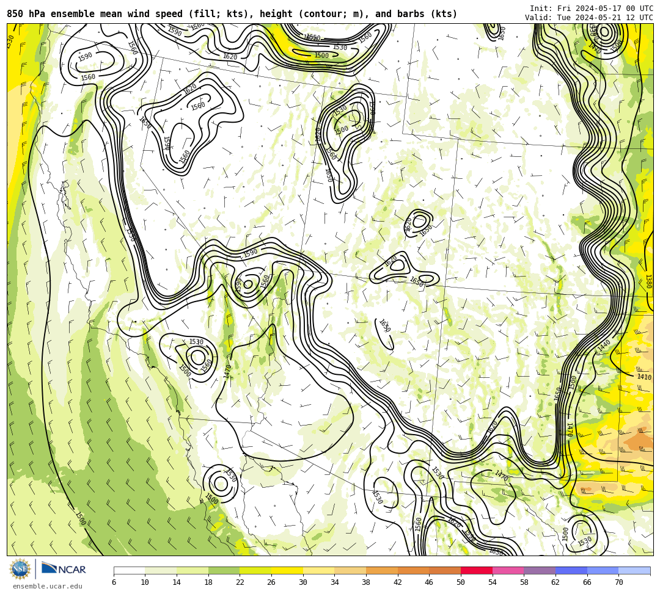
Task: Pick the orange 38-42 kts legend swatch
Action: pyautogui.click(x=382, y=570)
